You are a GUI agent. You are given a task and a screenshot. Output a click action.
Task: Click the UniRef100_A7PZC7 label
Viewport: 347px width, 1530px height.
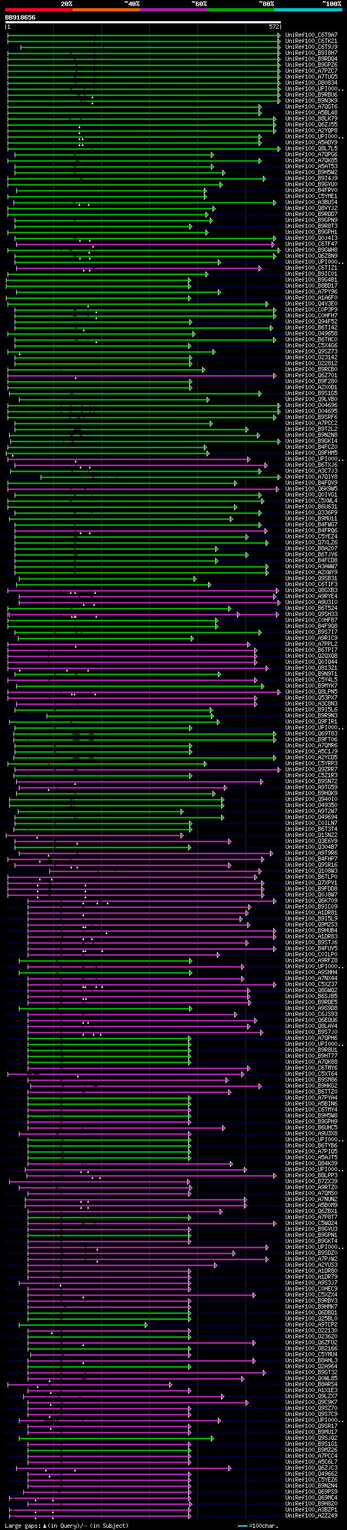pyautogui.click(x=311, y=71)
